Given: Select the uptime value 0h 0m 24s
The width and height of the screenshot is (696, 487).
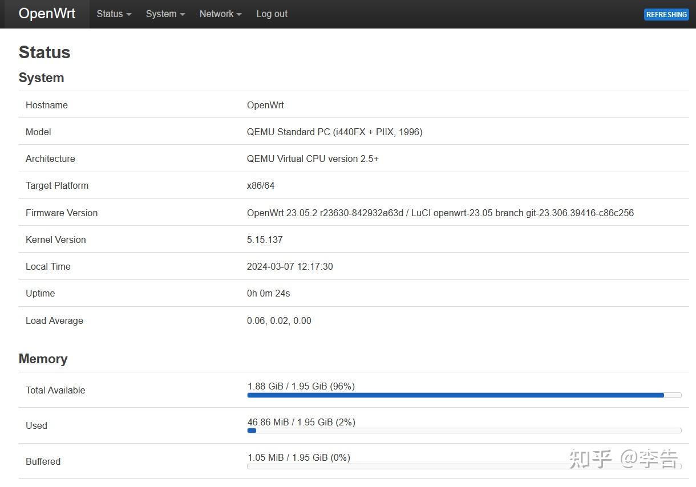Looking at the screenshot, I should coord(269,293).
